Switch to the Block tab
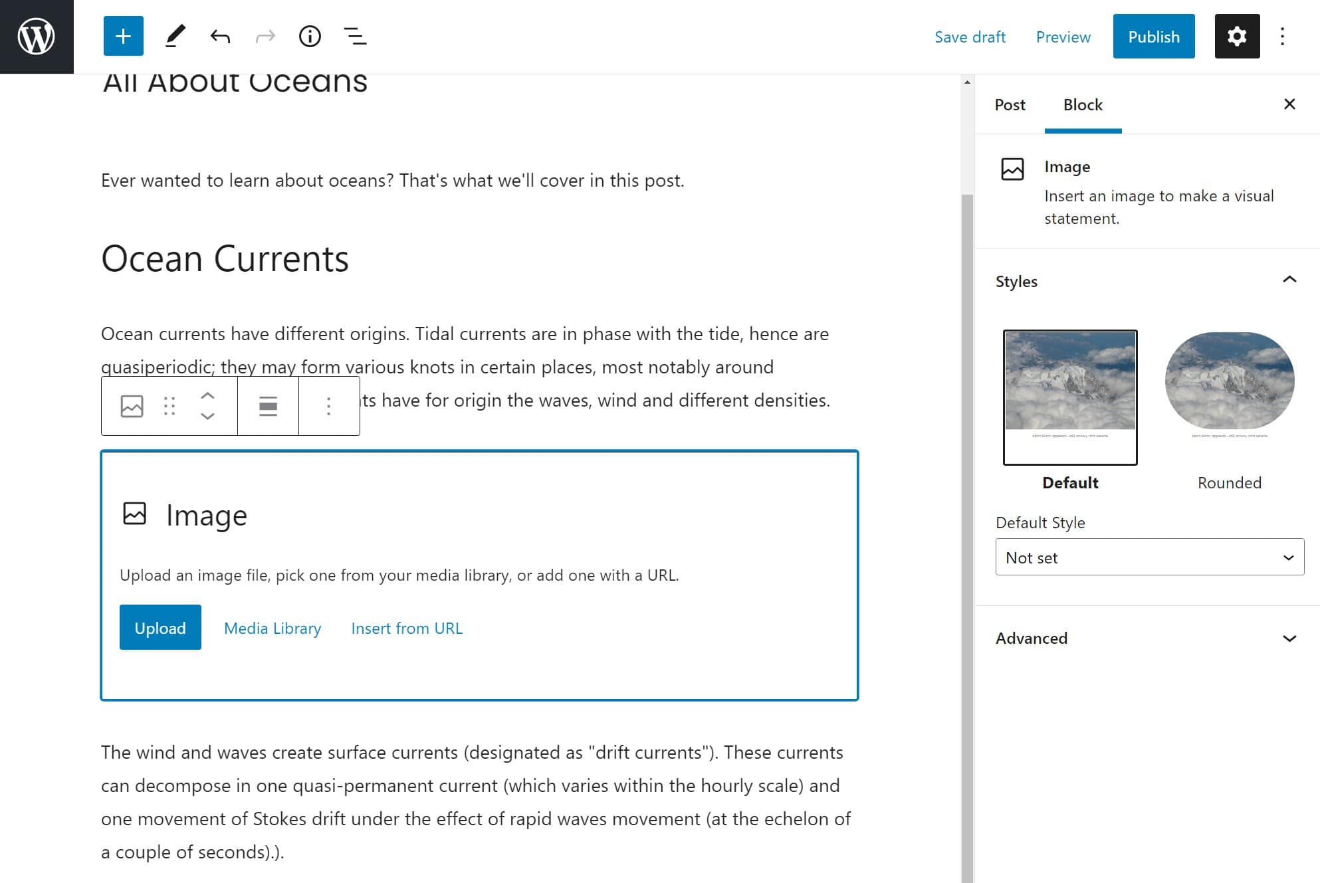1320x883 pixels. click(x=1082, y=105)
